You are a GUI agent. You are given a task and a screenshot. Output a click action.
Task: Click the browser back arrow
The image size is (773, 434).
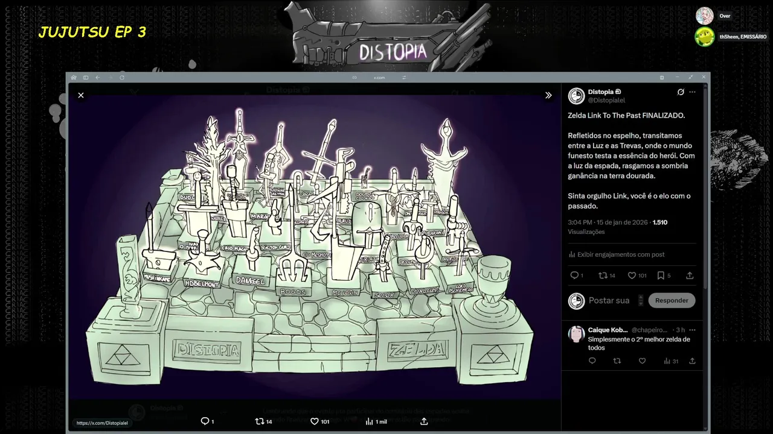[x=97, y=77]
